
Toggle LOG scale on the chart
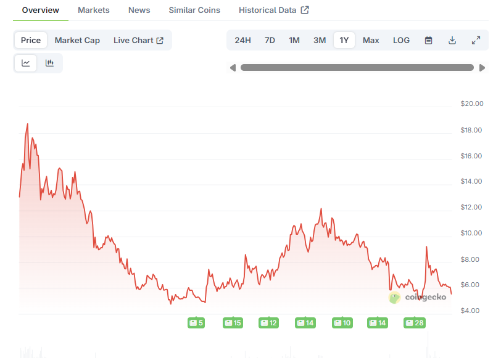(x=401, y=40)
